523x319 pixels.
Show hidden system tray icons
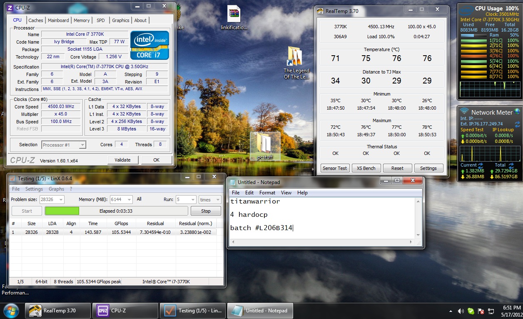451,311
